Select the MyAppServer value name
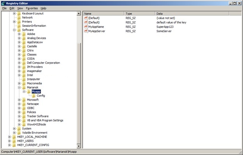This screenshot has height=155, width=243. point(97,31)
